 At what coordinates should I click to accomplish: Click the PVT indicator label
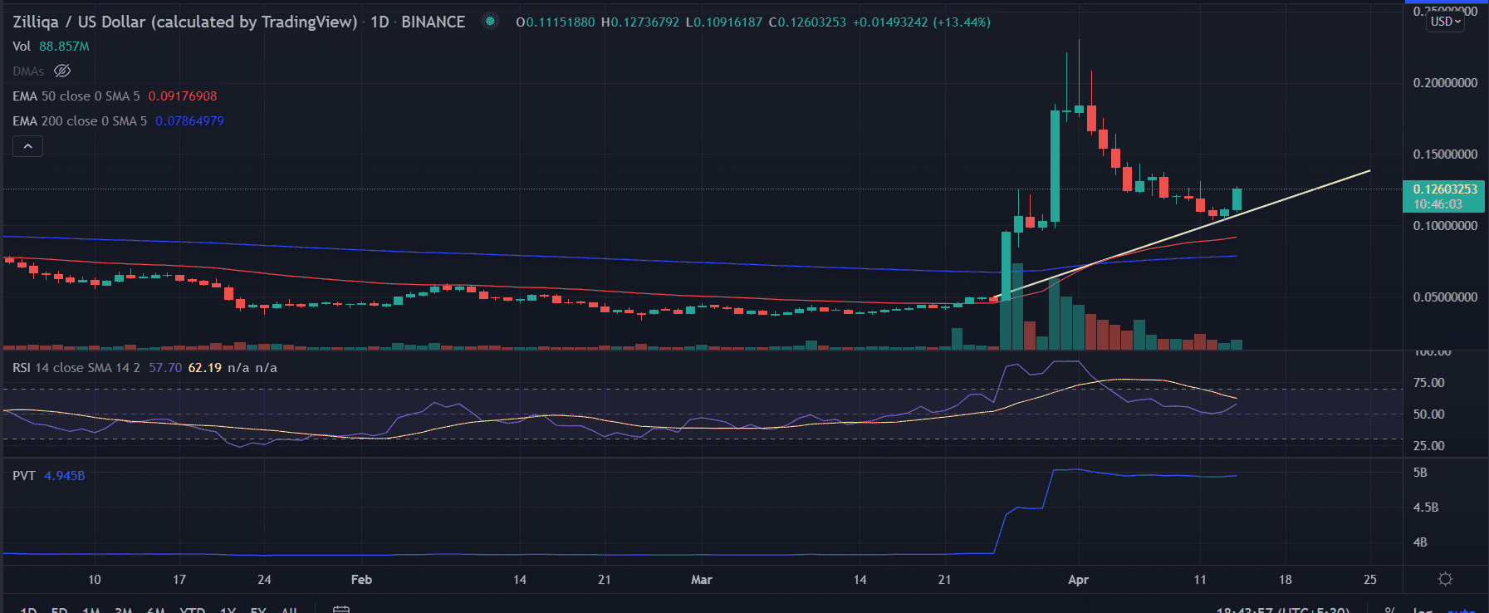[23, 476]
